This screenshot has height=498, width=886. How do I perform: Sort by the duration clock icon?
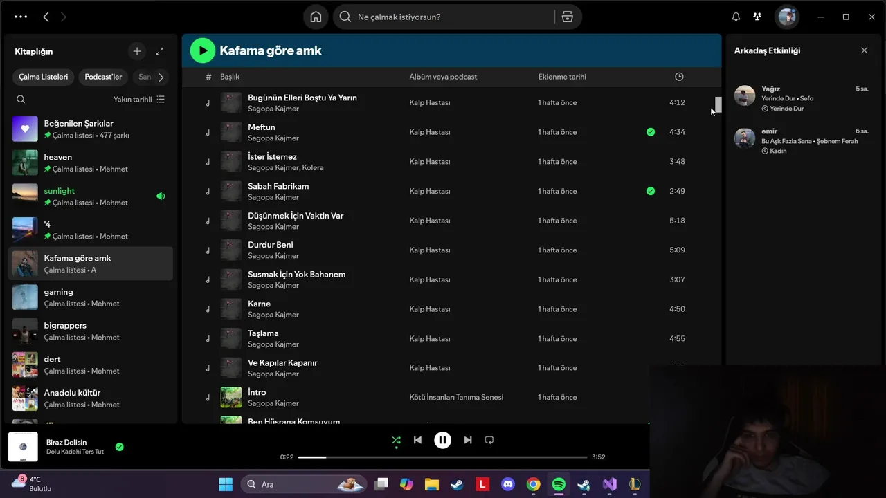pos(679,77)
